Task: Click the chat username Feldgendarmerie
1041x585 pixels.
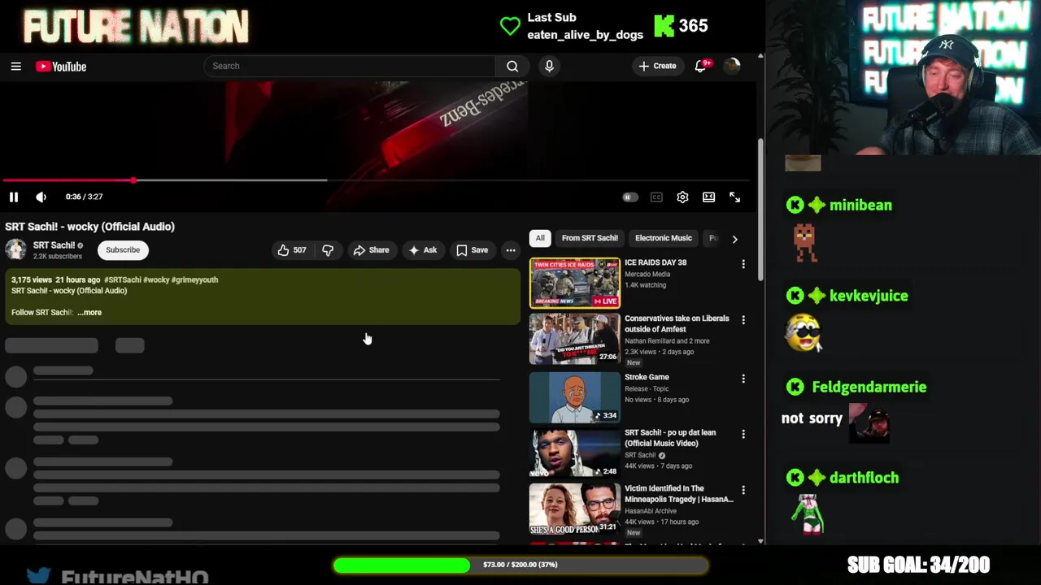Action: tap(869, 387)
